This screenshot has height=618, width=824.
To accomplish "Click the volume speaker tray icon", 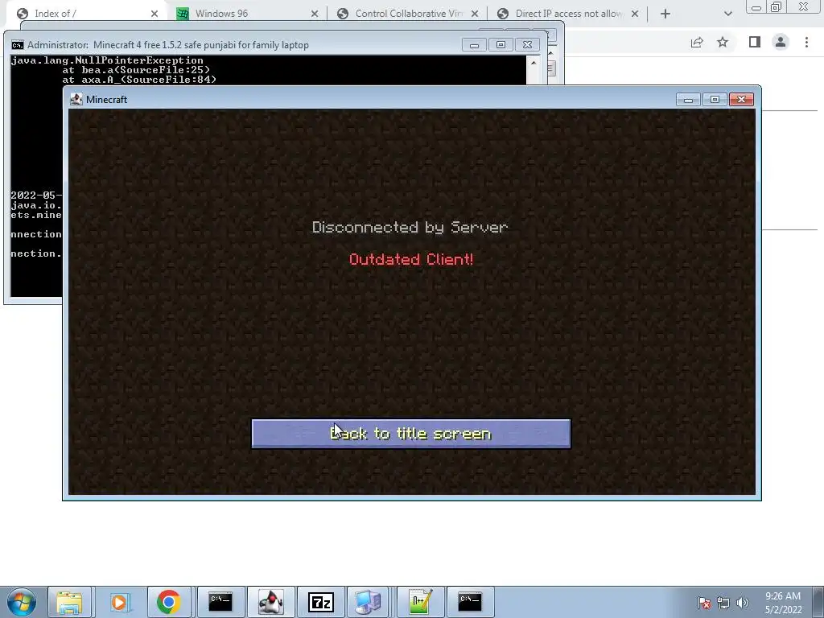I will (x=743, y=603).
